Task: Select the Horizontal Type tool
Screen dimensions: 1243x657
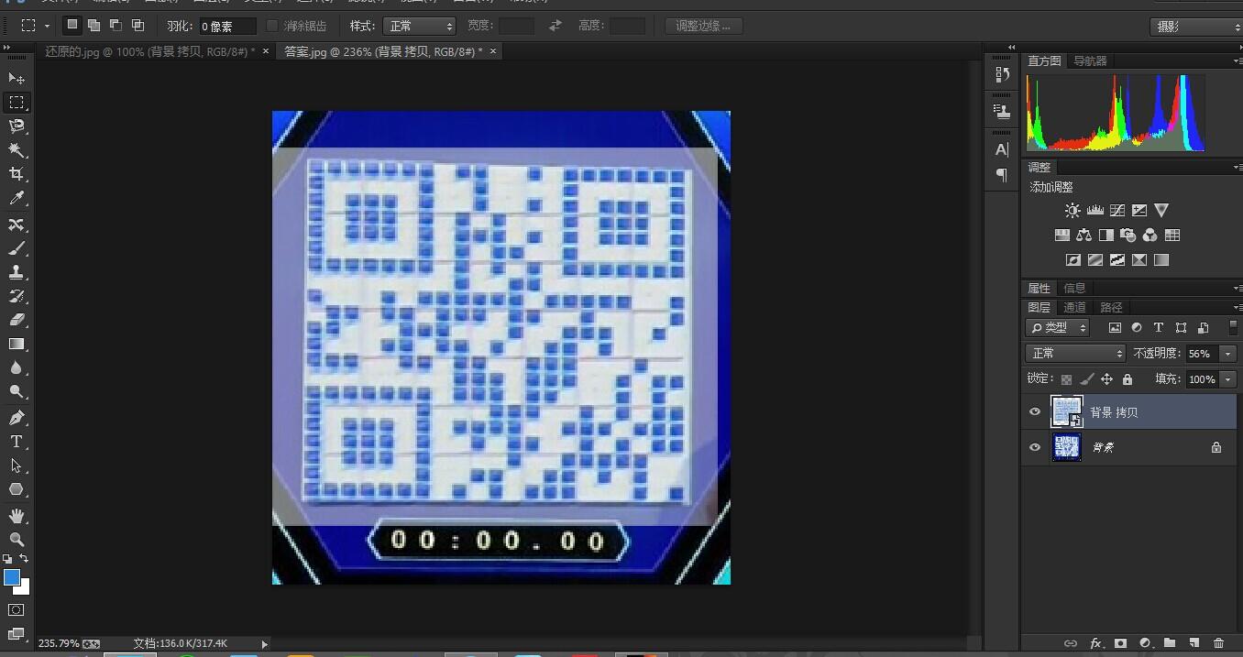Action: (x=16, y=442)
